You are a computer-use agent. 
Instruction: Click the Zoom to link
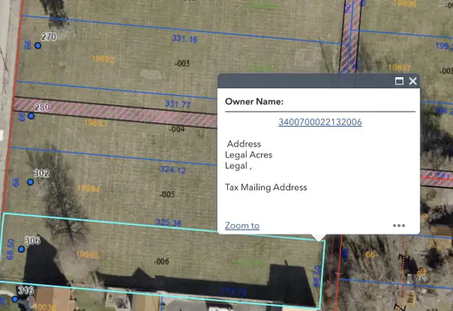coord(242,225)
